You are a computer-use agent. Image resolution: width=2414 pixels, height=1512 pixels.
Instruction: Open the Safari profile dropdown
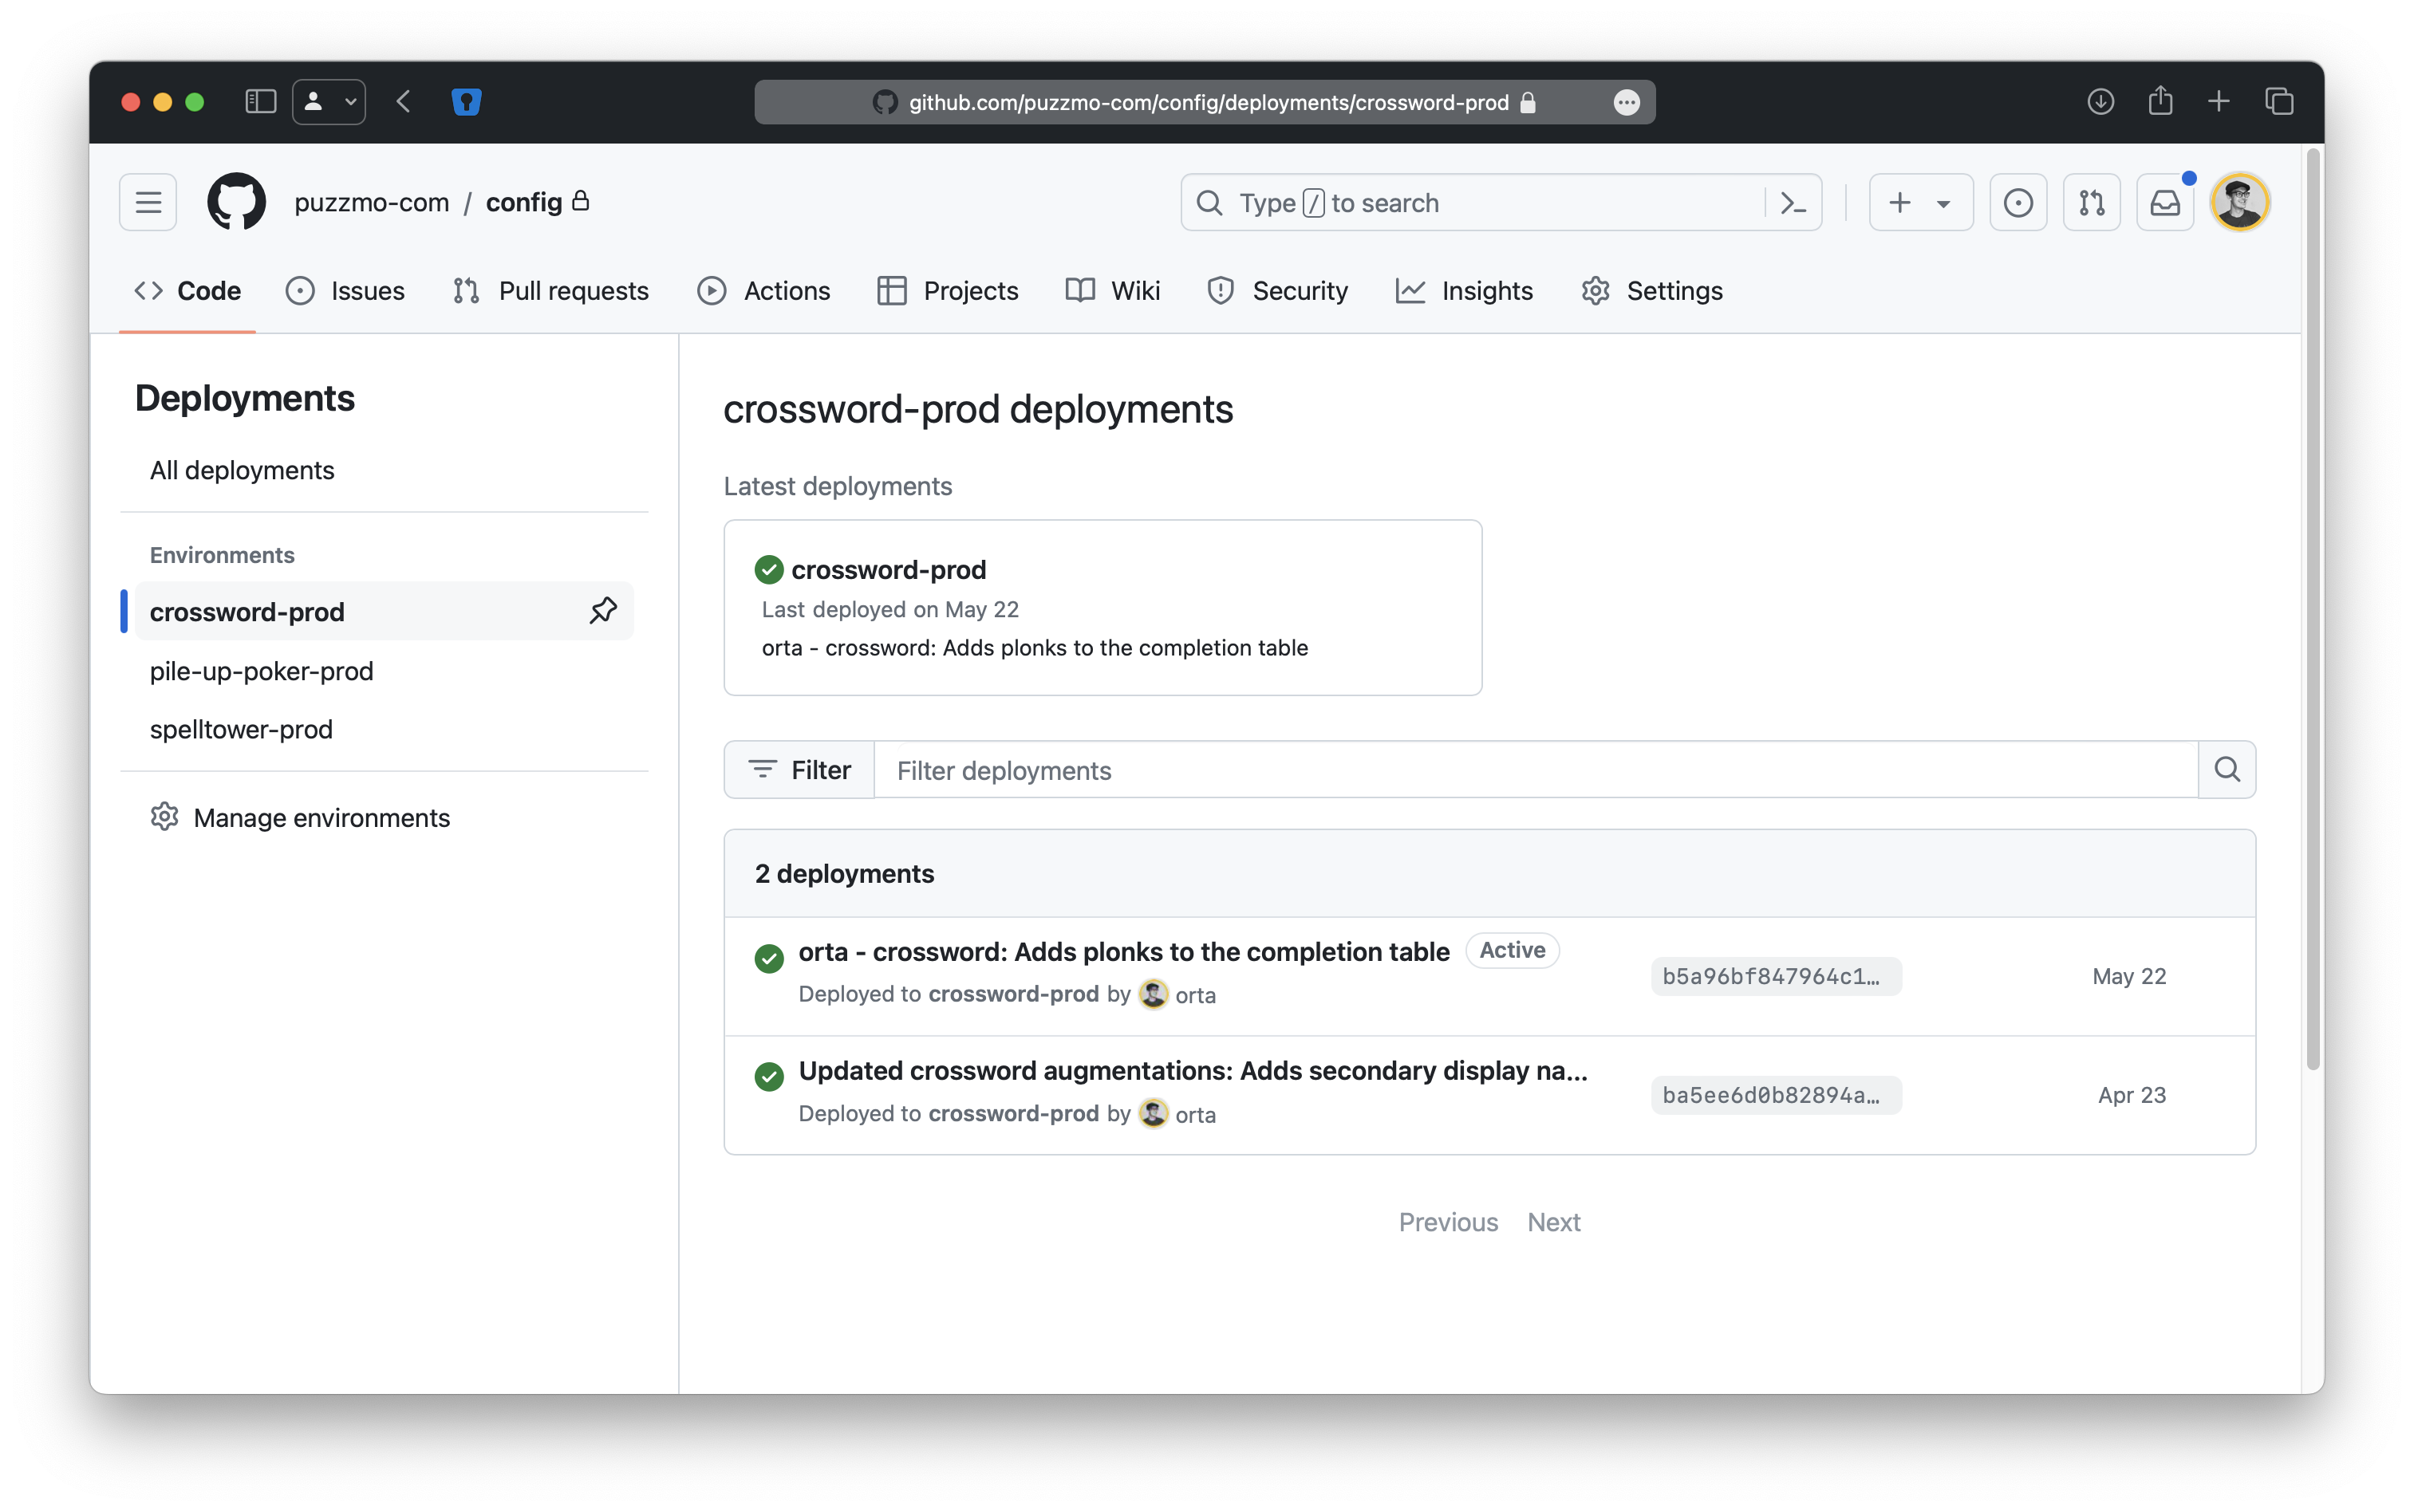coord(329,102)
